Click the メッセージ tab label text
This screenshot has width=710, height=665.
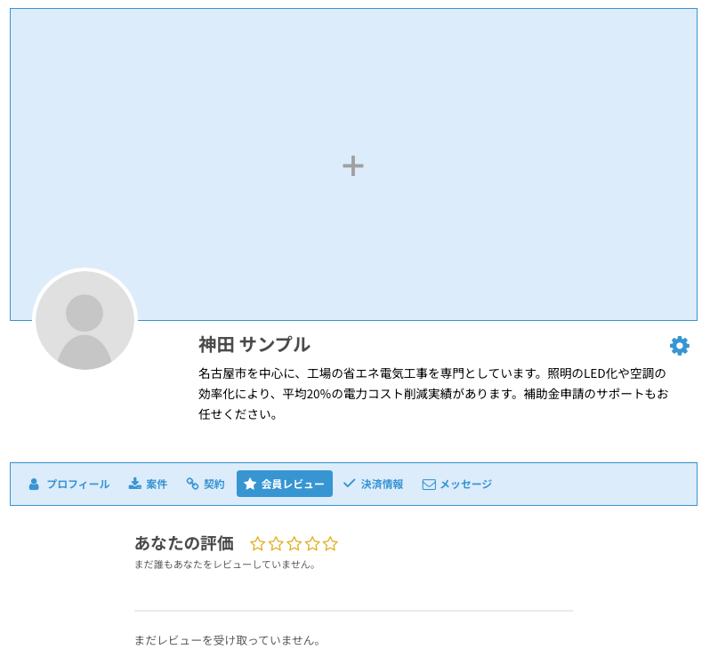tap(465, 485)
